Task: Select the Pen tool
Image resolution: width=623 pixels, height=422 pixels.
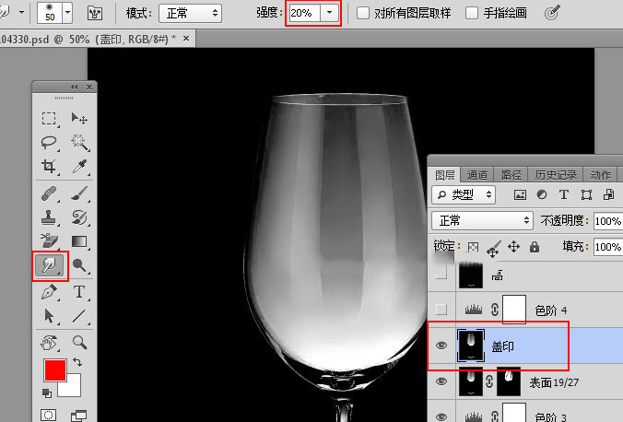Action: [x=49, y=292]
